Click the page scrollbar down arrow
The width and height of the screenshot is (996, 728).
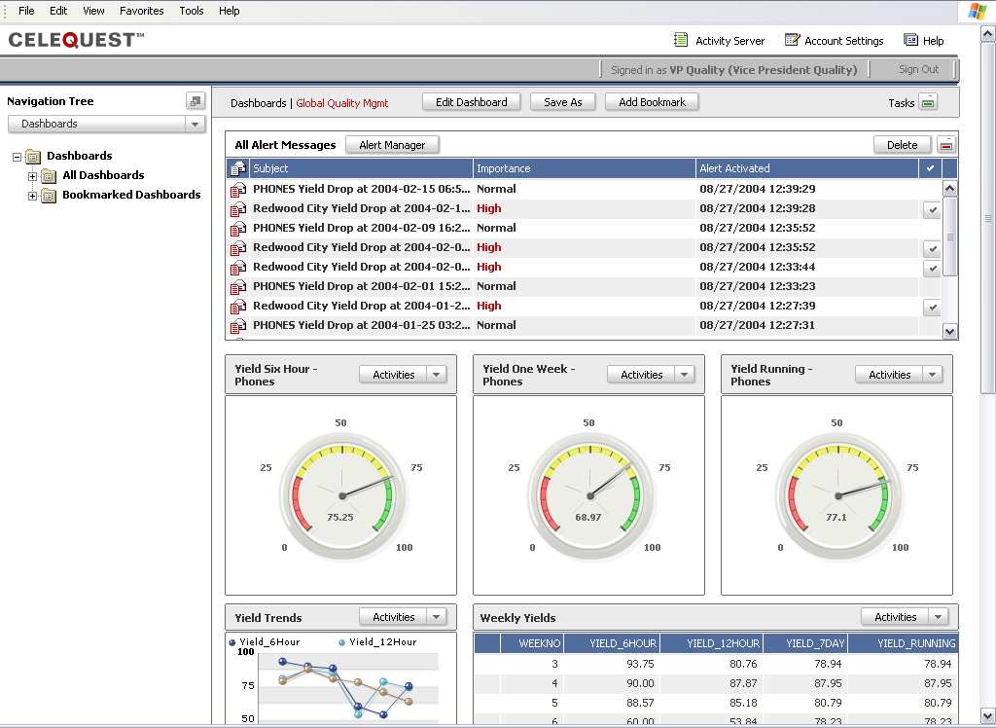click(988, 715)
